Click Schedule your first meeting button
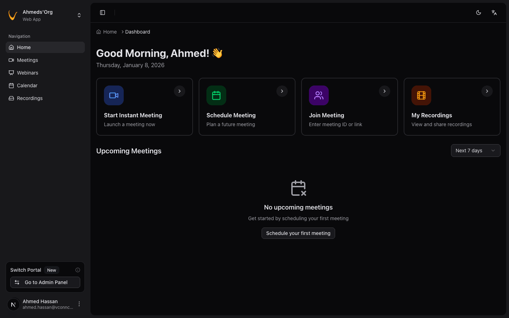This screenshot has width=509, height=318. click(298, 233)
